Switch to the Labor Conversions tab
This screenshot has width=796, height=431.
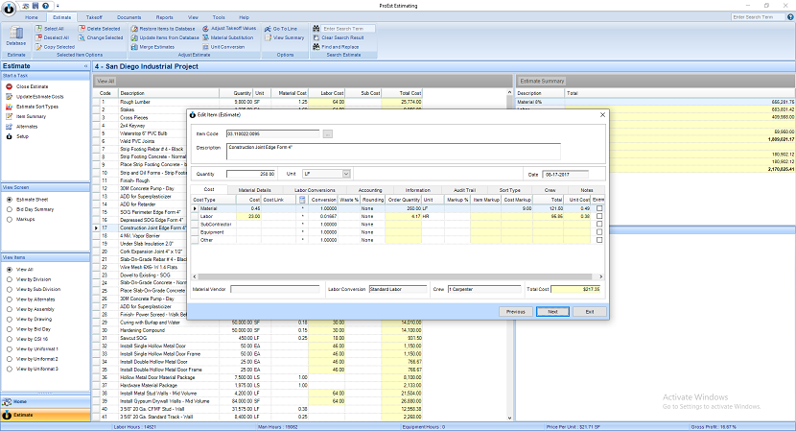315,189
